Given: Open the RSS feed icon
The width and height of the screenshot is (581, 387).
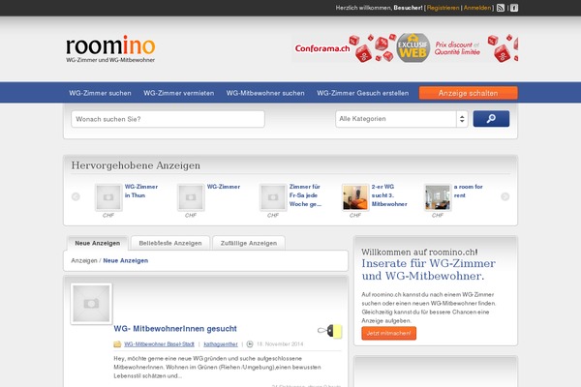Looking at the screenshot, I should coord(501,8).
